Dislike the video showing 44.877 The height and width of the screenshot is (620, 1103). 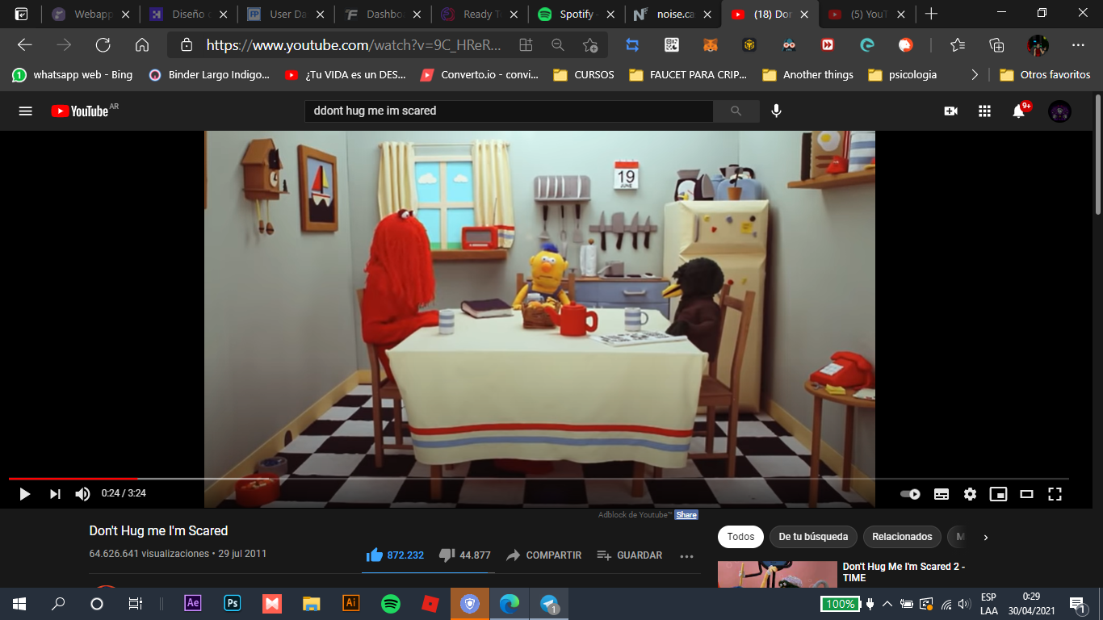click(x=464, y=555)
